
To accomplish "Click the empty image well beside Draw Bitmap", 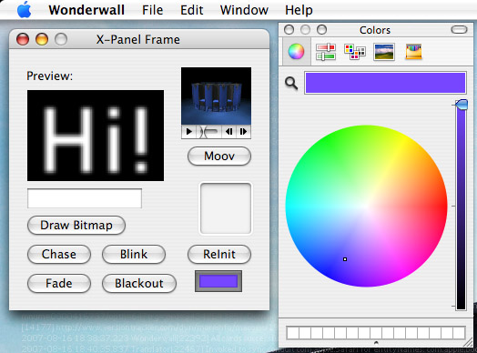I will pyautogui.click(x=226, y=208).
